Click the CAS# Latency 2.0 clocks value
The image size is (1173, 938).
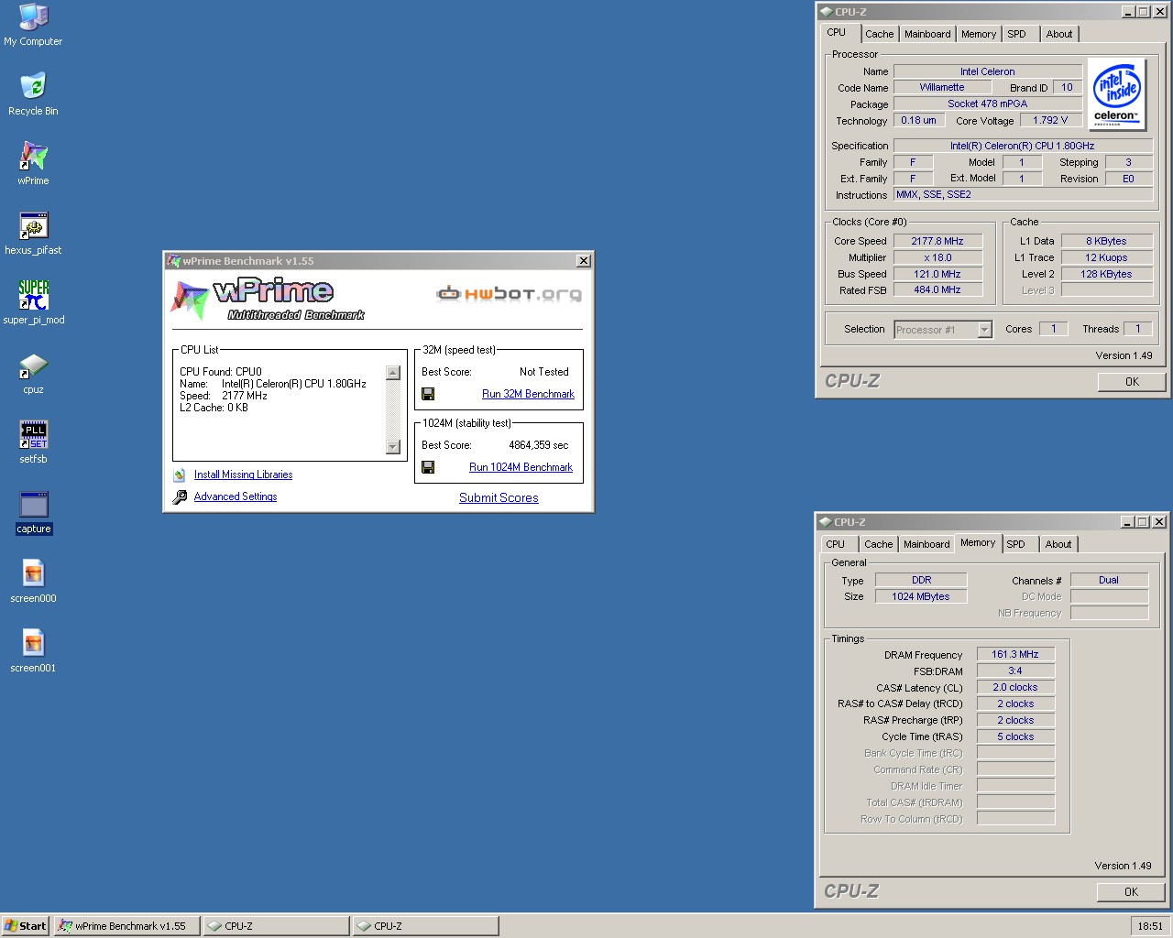click(1015, 688)
